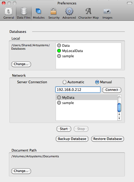Select the local Data database
134x182 pixels.
click(x=64, y=45)
